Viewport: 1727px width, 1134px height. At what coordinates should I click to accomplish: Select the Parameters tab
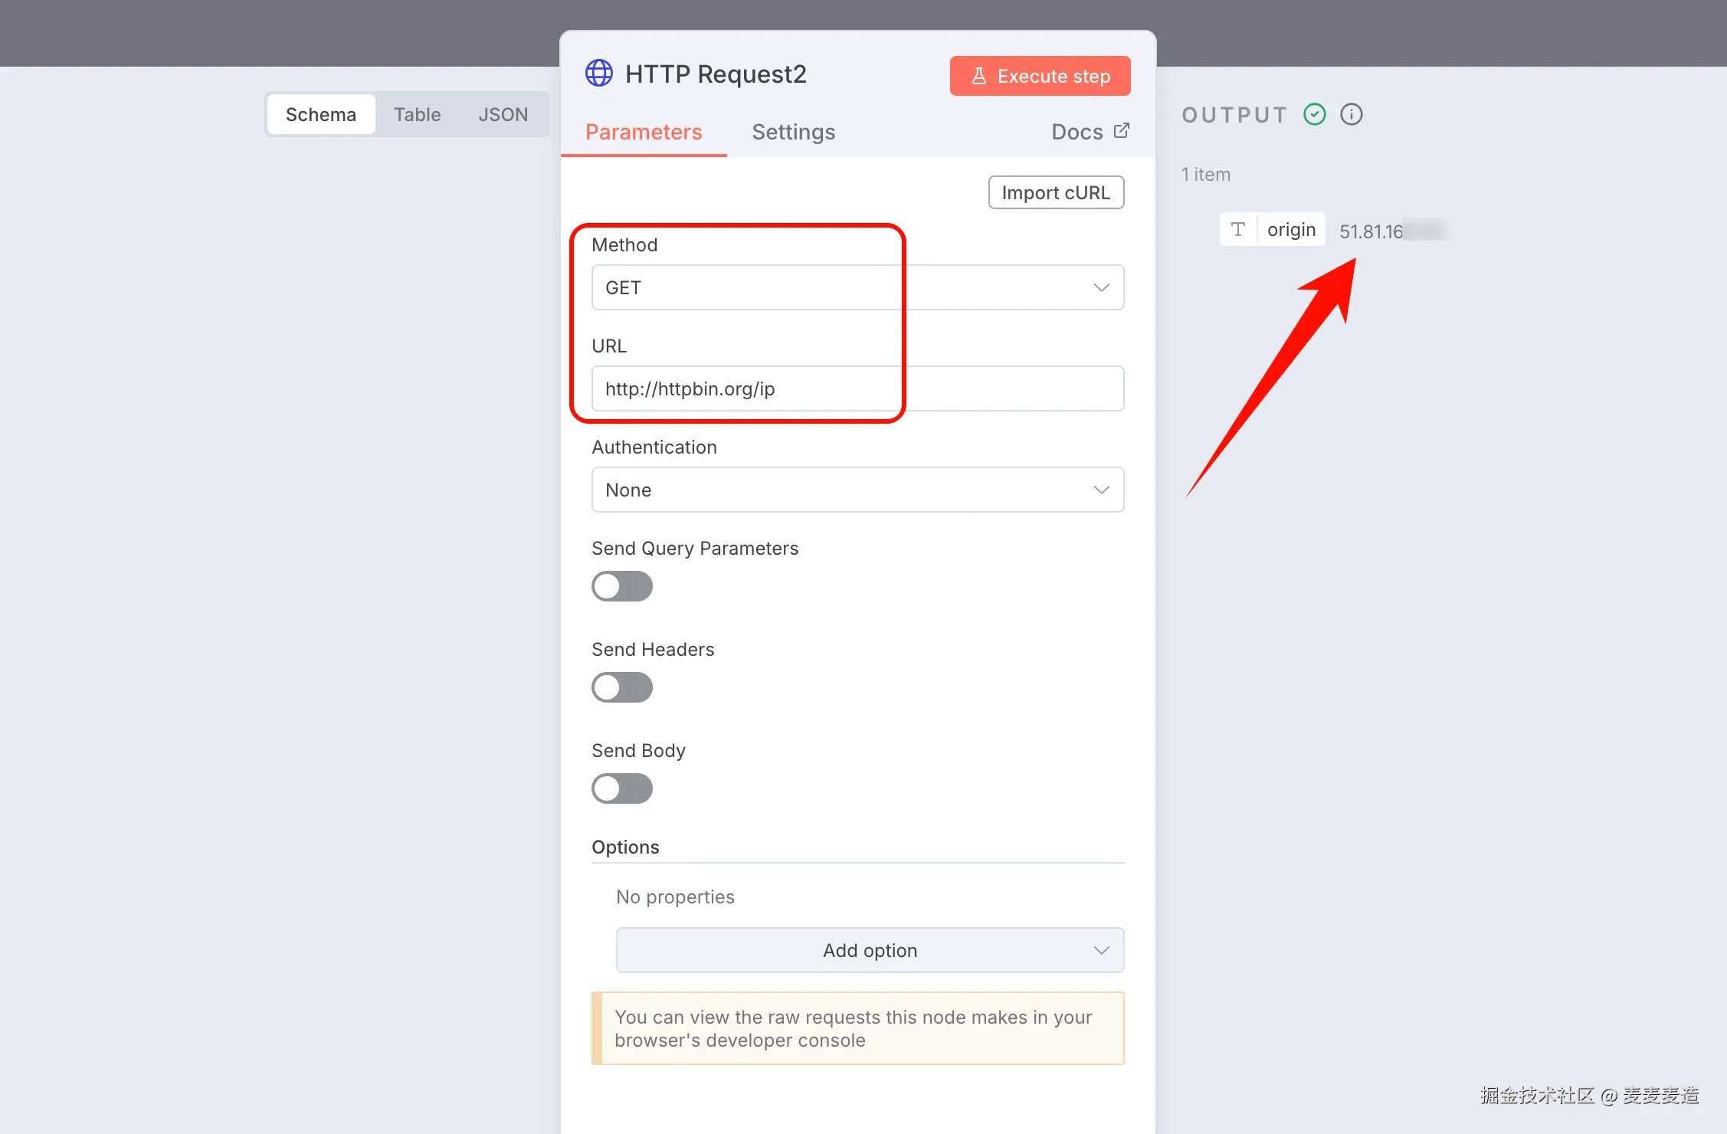tap(643, 132)
